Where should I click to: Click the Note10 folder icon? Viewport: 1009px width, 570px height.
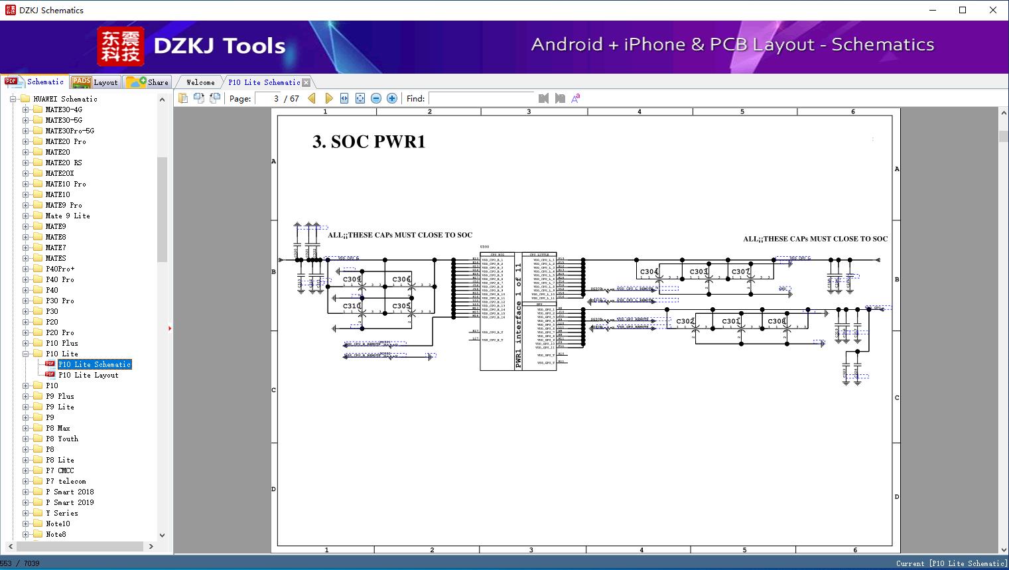[x=38, y=524]
